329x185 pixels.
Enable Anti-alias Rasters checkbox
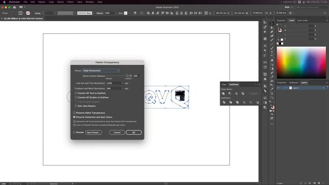[76, 106]
